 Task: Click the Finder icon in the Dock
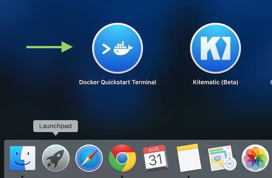point(22,158)
